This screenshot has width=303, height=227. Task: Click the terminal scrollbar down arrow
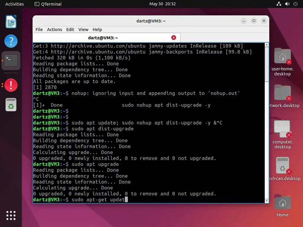[267, 201]
